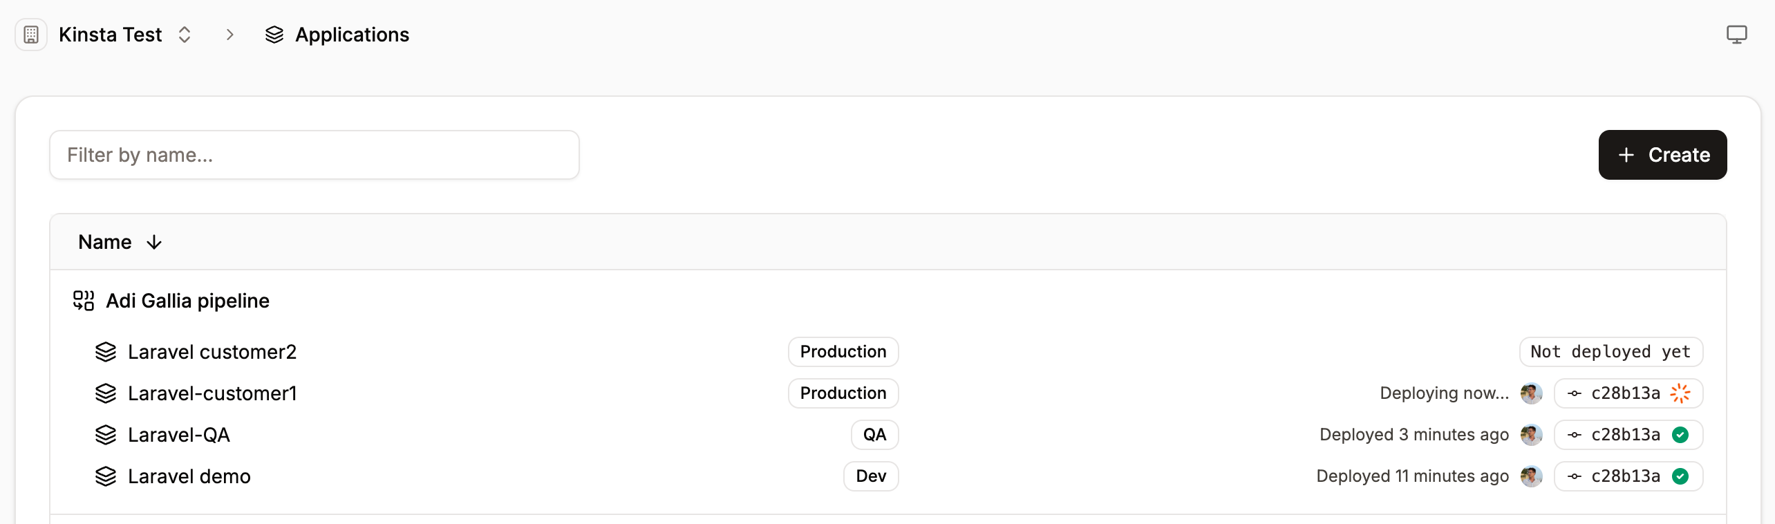
Task: Click the Laravel customer2 app icon
Action: [106, 352]
